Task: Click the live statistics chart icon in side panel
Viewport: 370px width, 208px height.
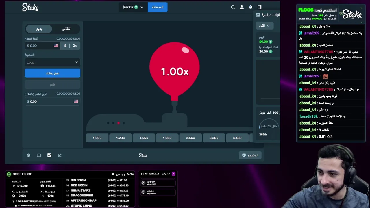Action: 258,15
